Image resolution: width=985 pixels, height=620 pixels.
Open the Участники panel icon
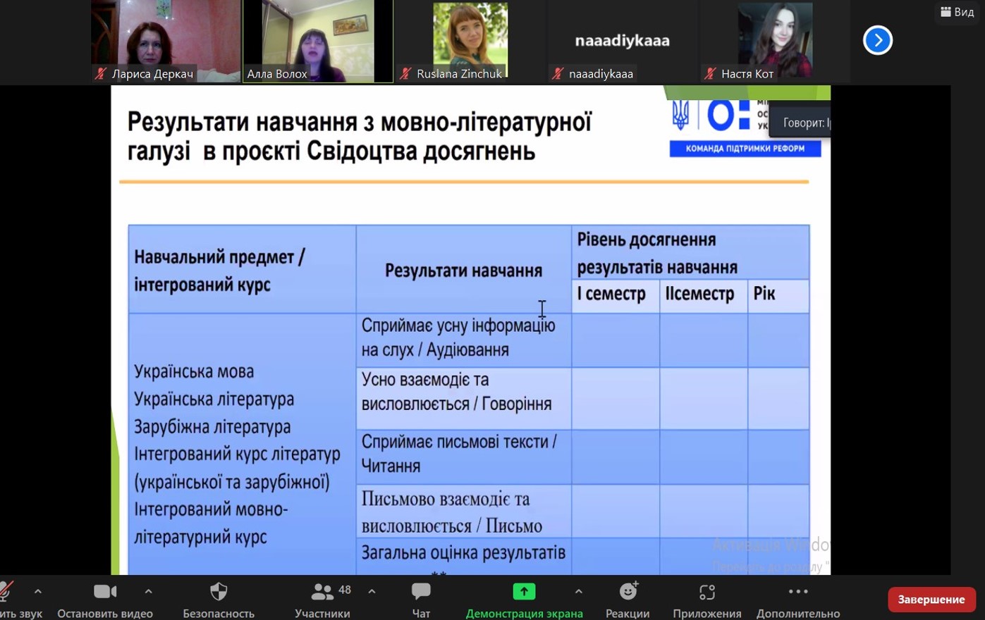point(322,591)
